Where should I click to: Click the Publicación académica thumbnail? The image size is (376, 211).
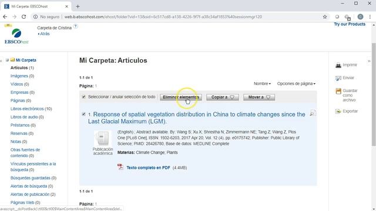click(x=102, y=138)
